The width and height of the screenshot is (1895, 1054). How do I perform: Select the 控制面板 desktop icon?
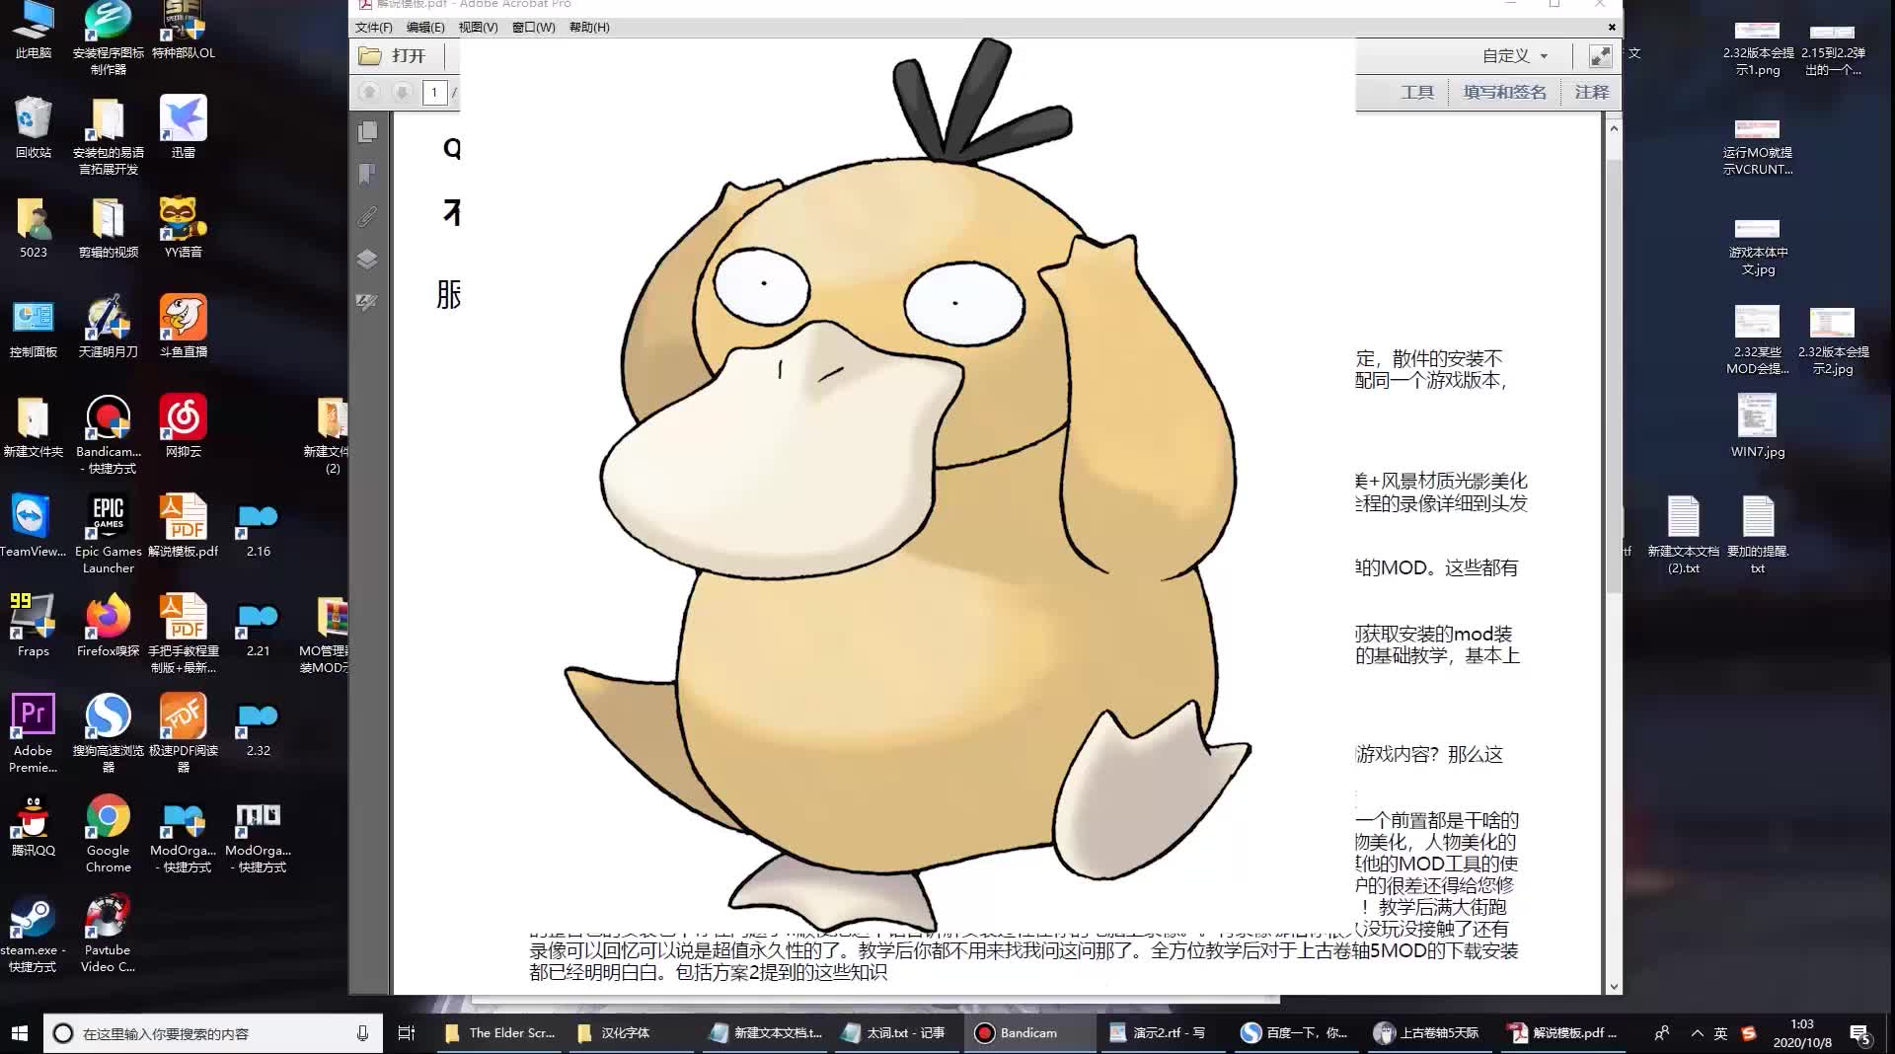34,327
